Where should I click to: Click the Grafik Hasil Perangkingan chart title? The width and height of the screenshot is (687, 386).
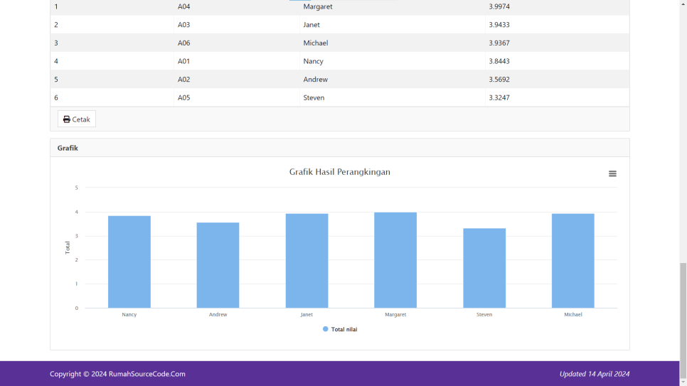(339, 172)
